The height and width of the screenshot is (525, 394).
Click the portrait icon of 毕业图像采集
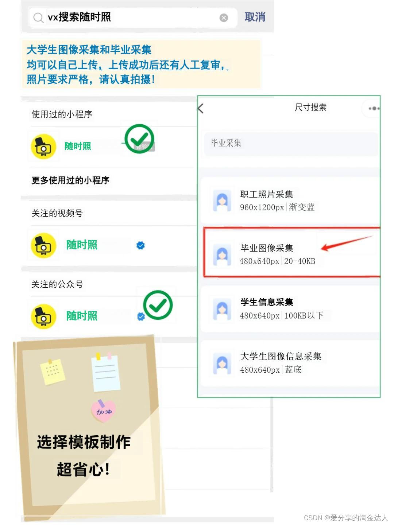point(222,254)
